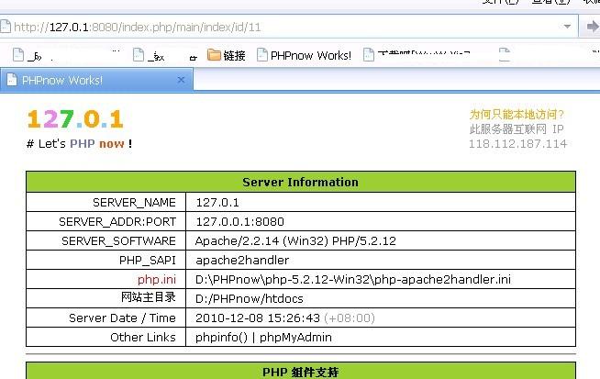Click the page icon in the PHPnow tab

[12, 80]
